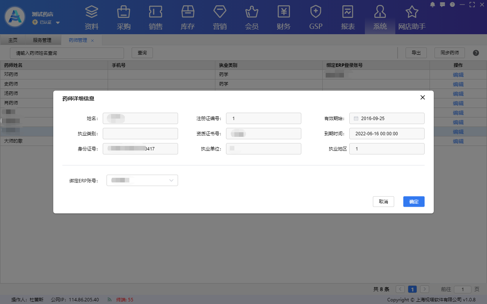The image size is (487, 304).
Task: Open the 资料 module icon
Action: tap(91, 17)
